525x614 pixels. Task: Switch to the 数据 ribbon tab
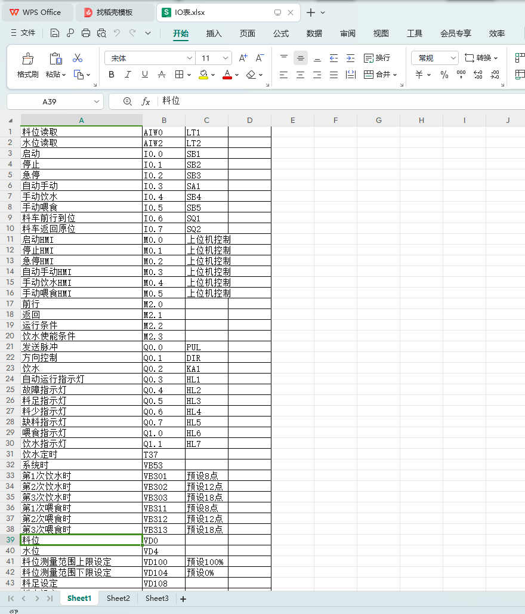(x=314, y=33)
